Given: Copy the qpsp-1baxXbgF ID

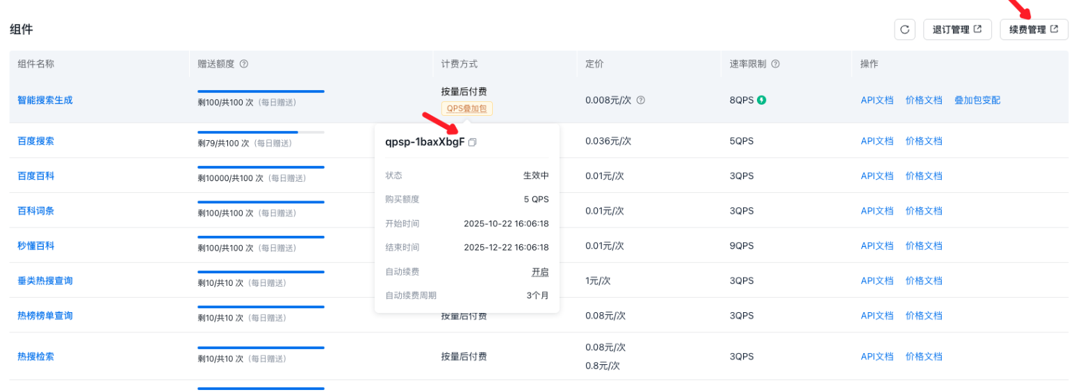Looking at the screenshot, I should [473, 142].
